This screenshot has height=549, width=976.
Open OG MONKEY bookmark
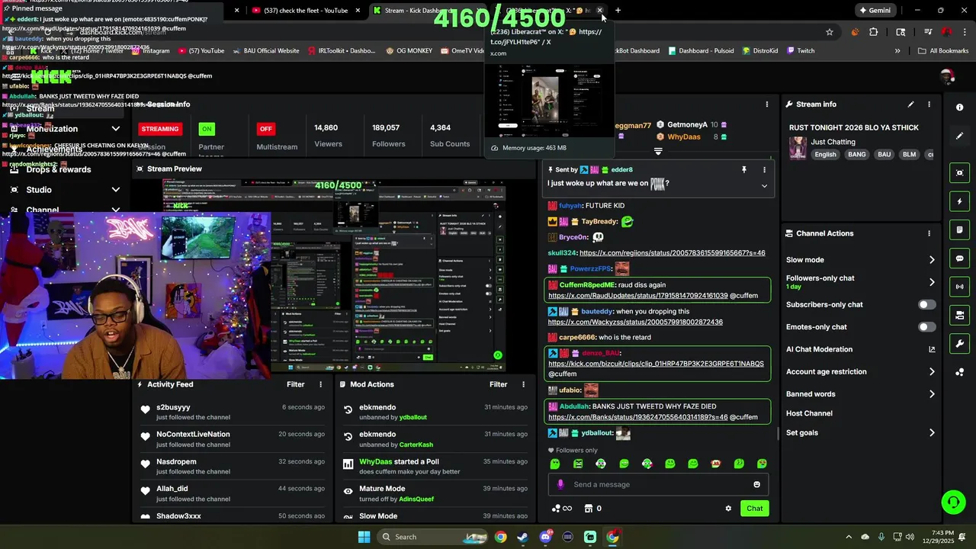(x=407, y=51)
